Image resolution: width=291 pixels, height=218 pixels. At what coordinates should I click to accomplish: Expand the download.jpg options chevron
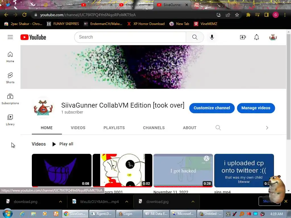(x=193, y=202)
